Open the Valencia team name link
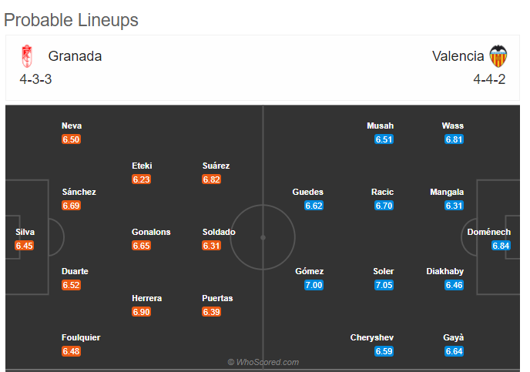Image resolution: width=530 pixels, height=372 pixels. coord(458,56)
